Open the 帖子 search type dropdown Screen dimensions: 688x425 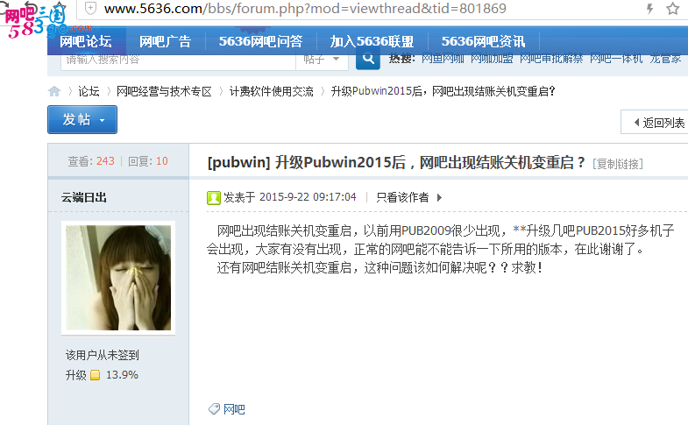(x=322, y=60)
